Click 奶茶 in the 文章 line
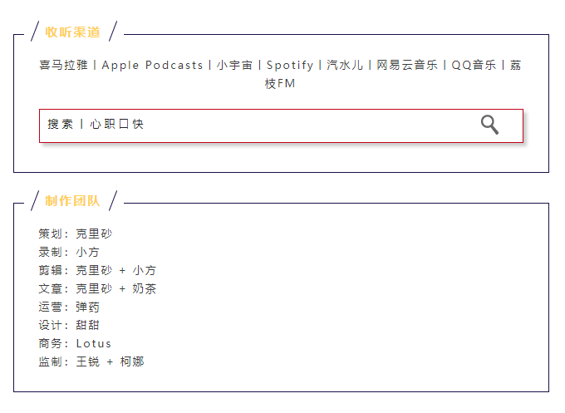This screenshot has width=565, height=413. [x=144, y=288]
